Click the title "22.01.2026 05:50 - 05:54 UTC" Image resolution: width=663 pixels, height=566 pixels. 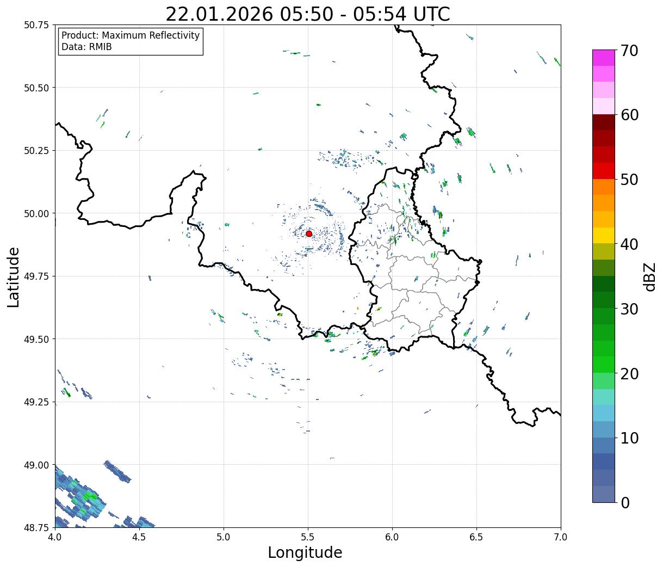(x=308, y=14)
